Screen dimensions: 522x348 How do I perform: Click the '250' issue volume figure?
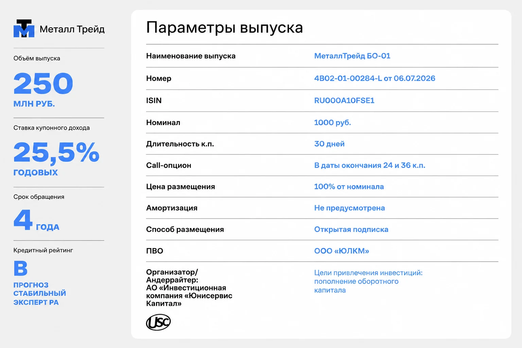(43, 84)
